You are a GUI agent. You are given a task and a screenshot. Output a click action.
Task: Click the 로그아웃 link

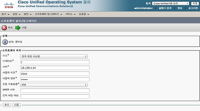pyautogui.click(x=193, y=8)
